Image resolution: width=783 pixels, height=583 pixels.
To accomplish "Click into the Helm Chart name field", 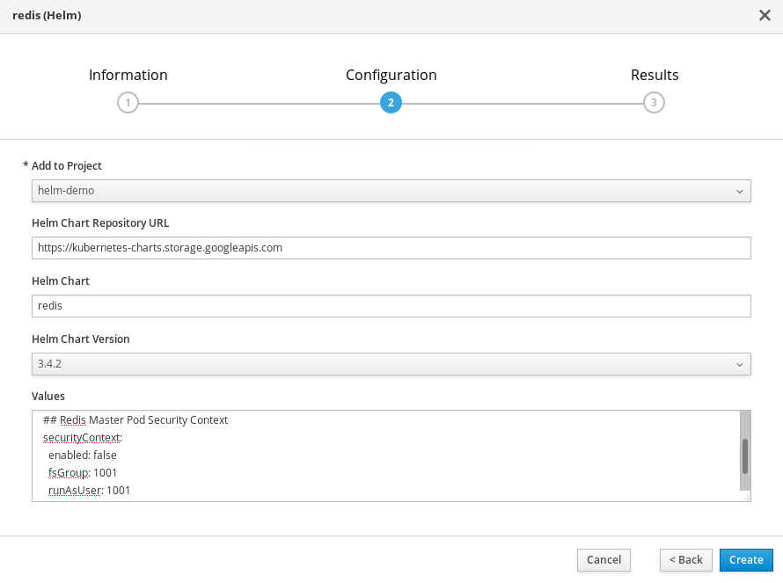I will point(391,306).
